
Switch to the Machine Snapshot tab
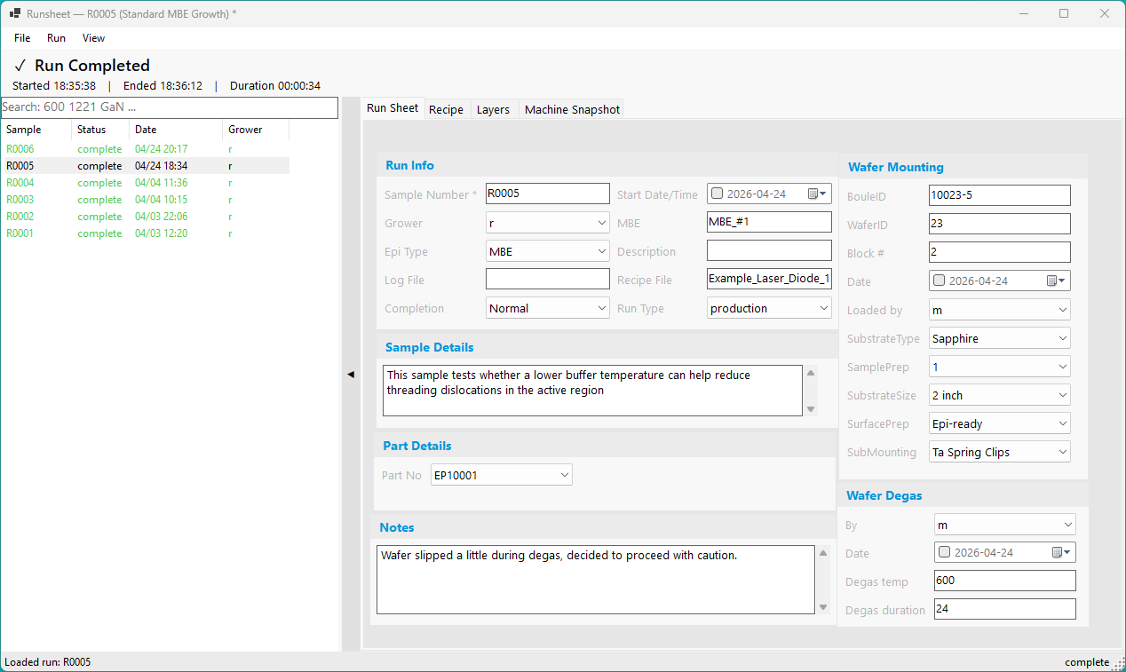572,109
